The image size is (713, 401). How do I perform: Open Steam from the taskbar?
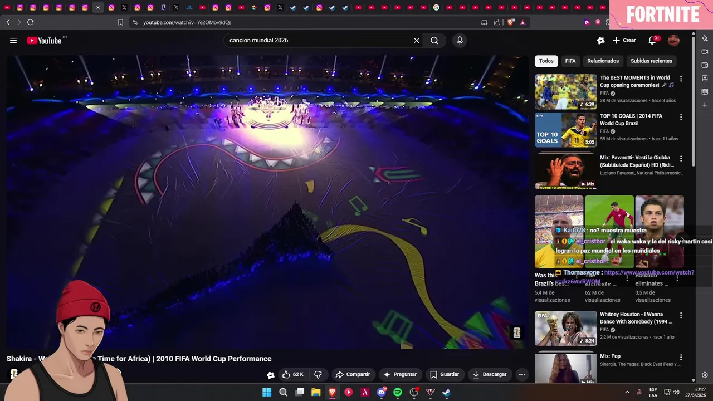(446, 392)
